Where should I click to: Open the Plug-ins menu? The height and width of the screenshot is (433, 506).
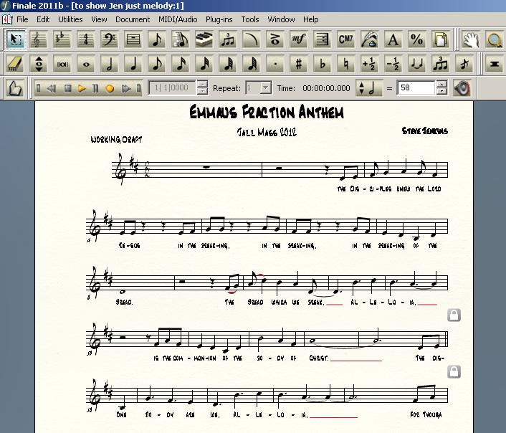[x=219, y=19]
